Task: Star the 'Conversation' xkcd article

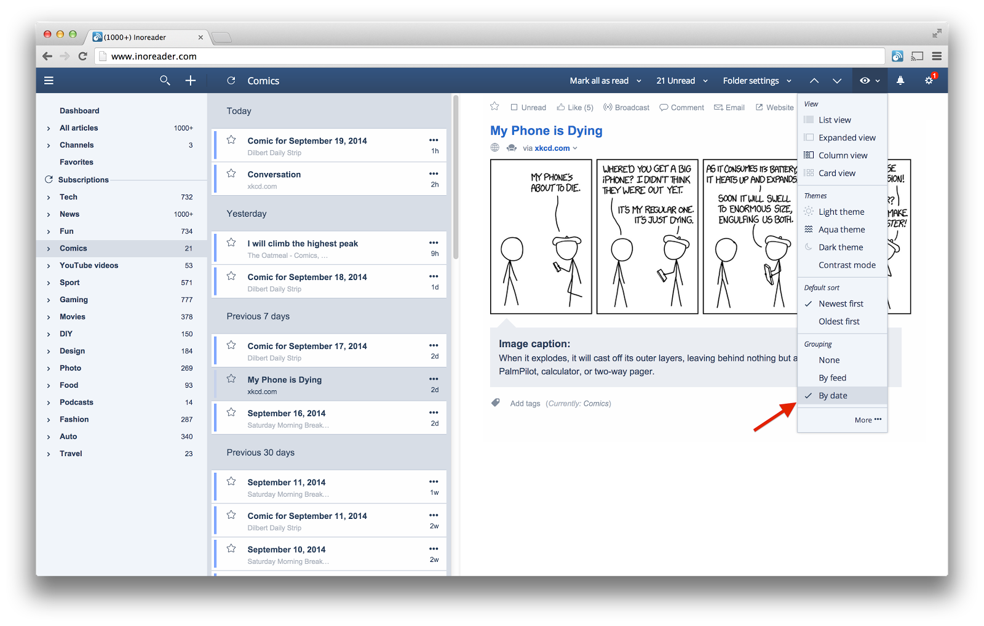Action: pos(231,174)
